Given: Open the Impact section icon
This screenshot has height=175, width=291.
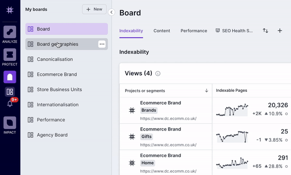Looking at the screenshot, I should point(10,123).
